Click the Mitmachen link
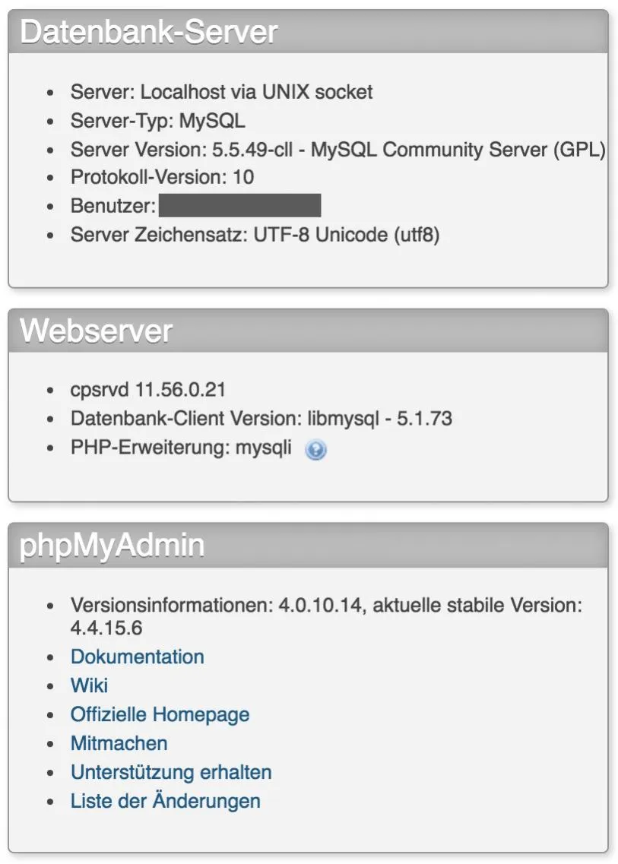618x864 pixels. pos(119,743)
